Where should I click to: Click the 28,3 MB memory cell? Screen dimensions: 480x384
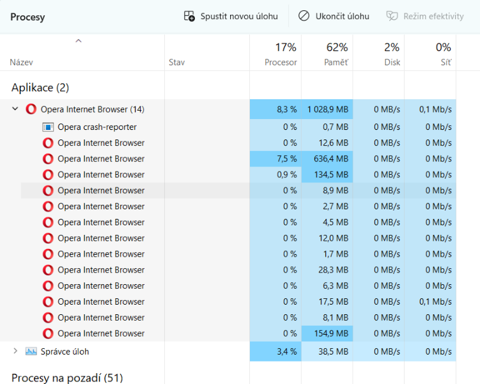pos(327,270)
